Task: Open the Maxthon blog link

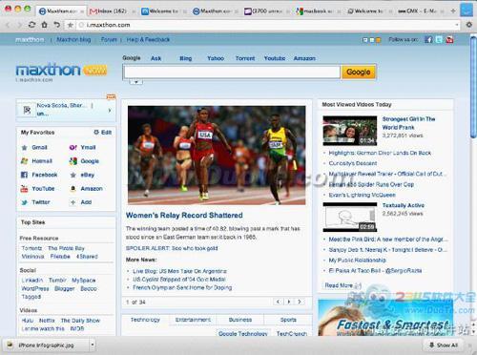Action: click(x=73, y=39)
